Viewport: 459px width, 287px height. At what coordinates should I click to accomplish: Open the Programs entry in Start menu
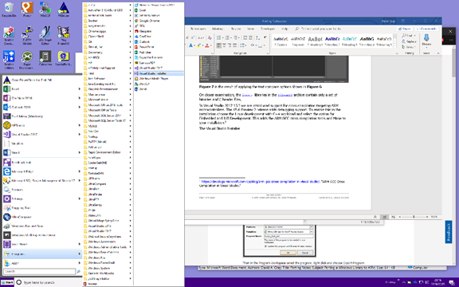pos(42,254)
